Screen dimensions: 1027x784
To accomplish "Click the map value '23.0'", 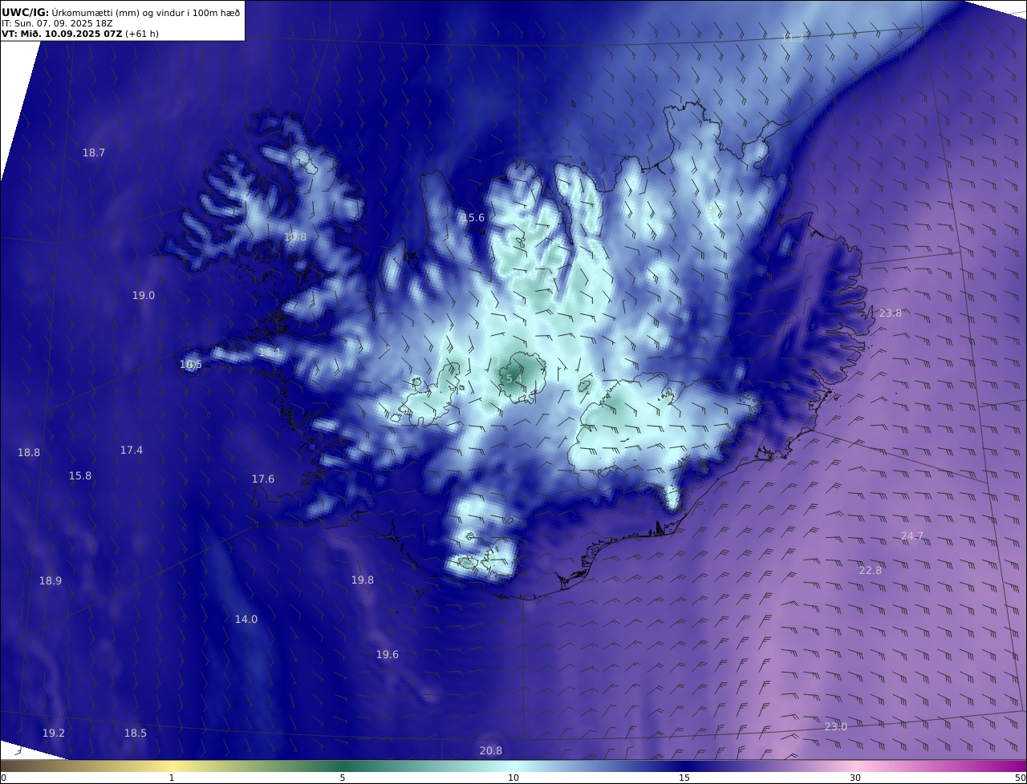I will point(836,726).
